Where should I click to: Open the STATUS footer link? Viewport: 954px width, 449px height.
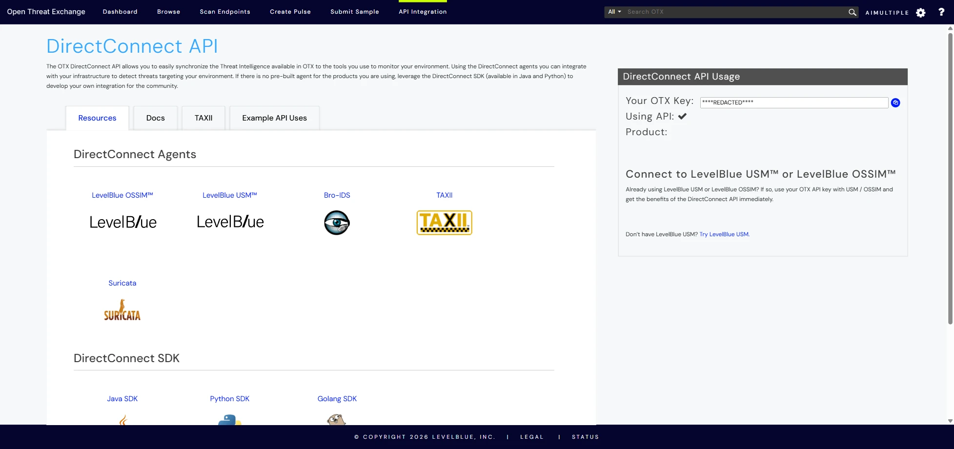(585, 437)
